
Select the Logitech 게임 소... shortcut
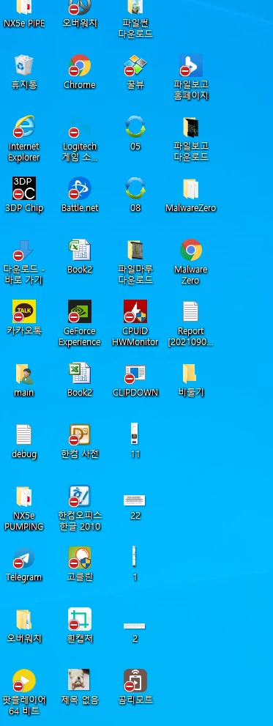80,127
